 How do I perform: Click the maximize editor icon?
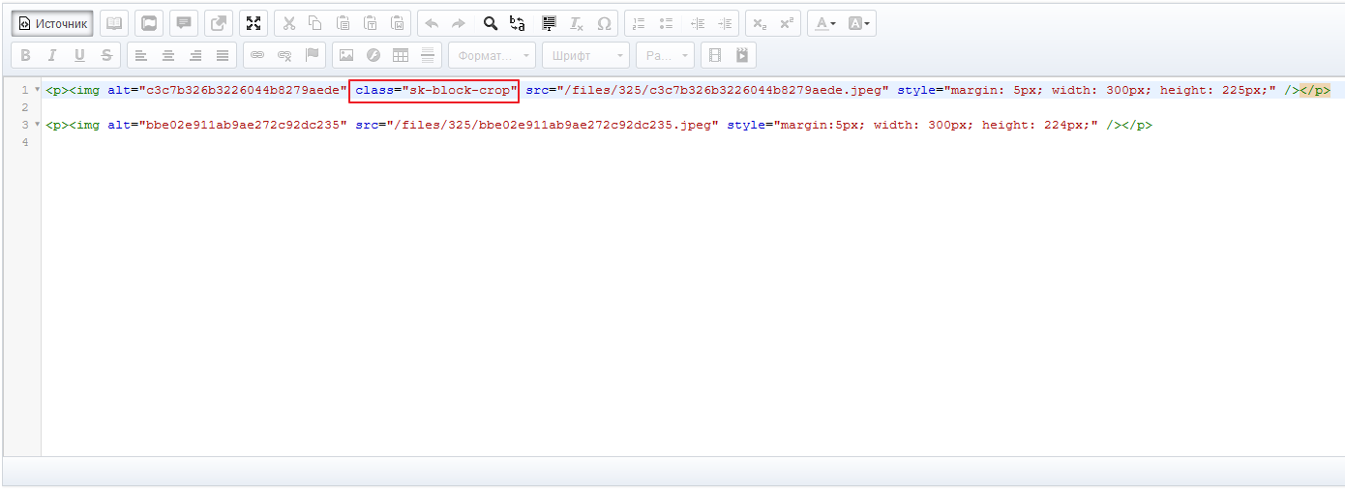[254, 23]
